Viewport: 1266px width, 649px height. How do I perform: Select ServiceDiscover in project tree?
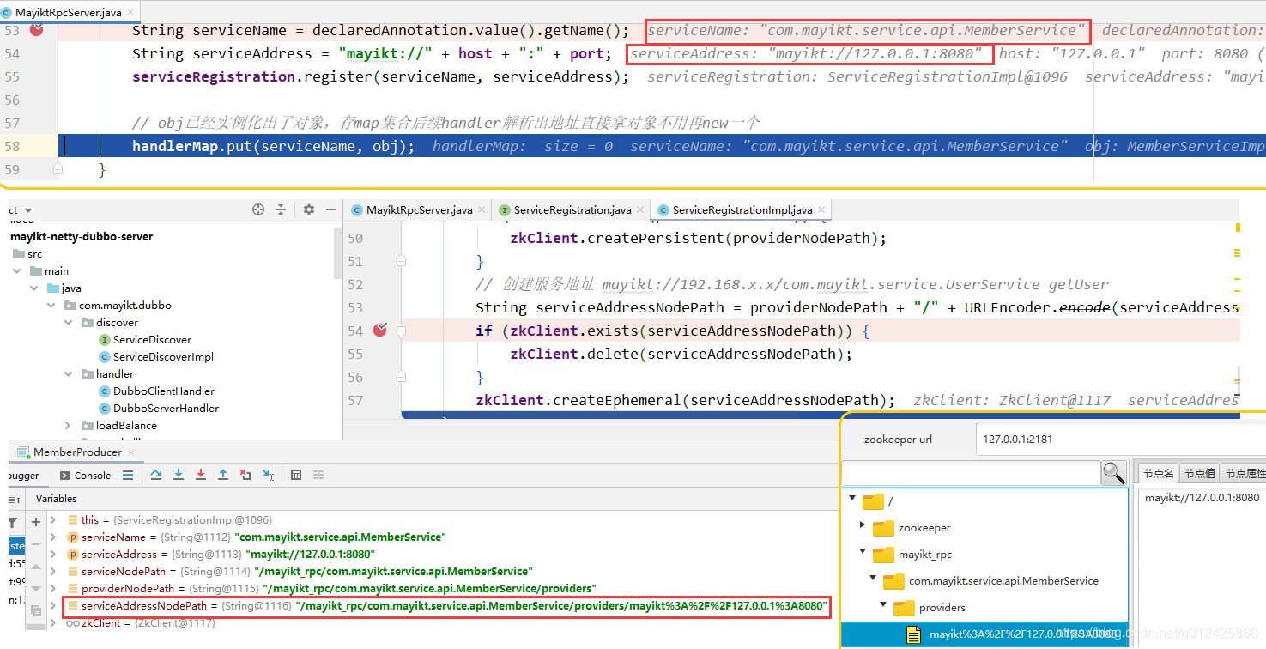point(145,340)
